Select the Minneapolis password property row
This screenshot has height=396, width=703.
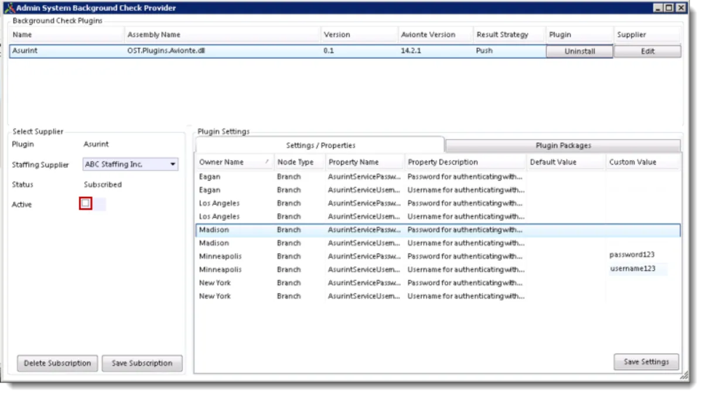coord(438,256)
